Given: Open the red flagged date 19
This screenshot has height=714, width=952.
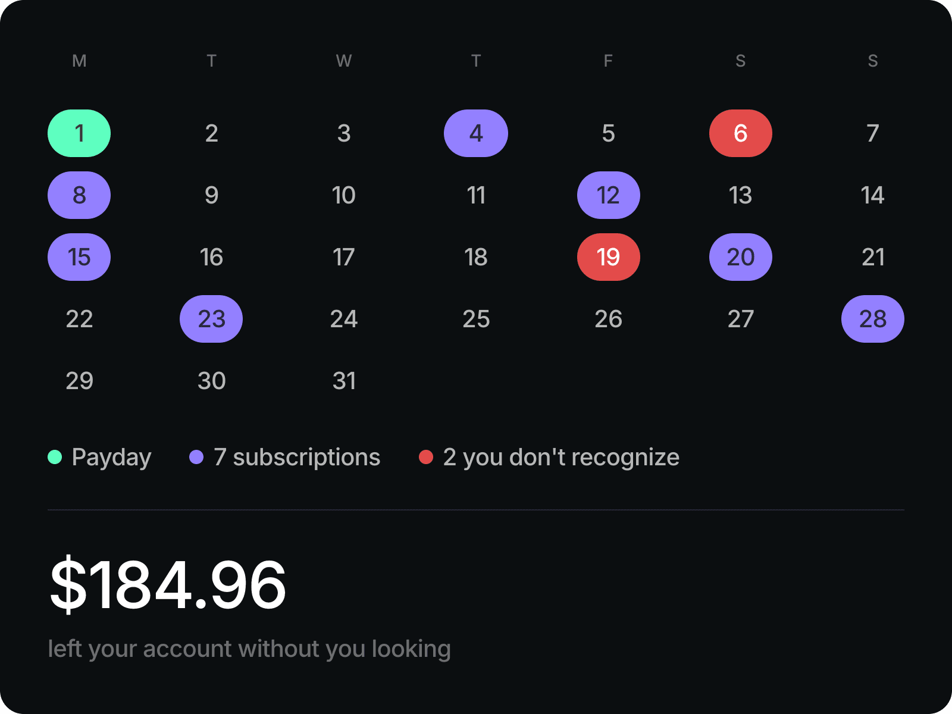Looking at the screenshot, I should (x=609, y=257).
